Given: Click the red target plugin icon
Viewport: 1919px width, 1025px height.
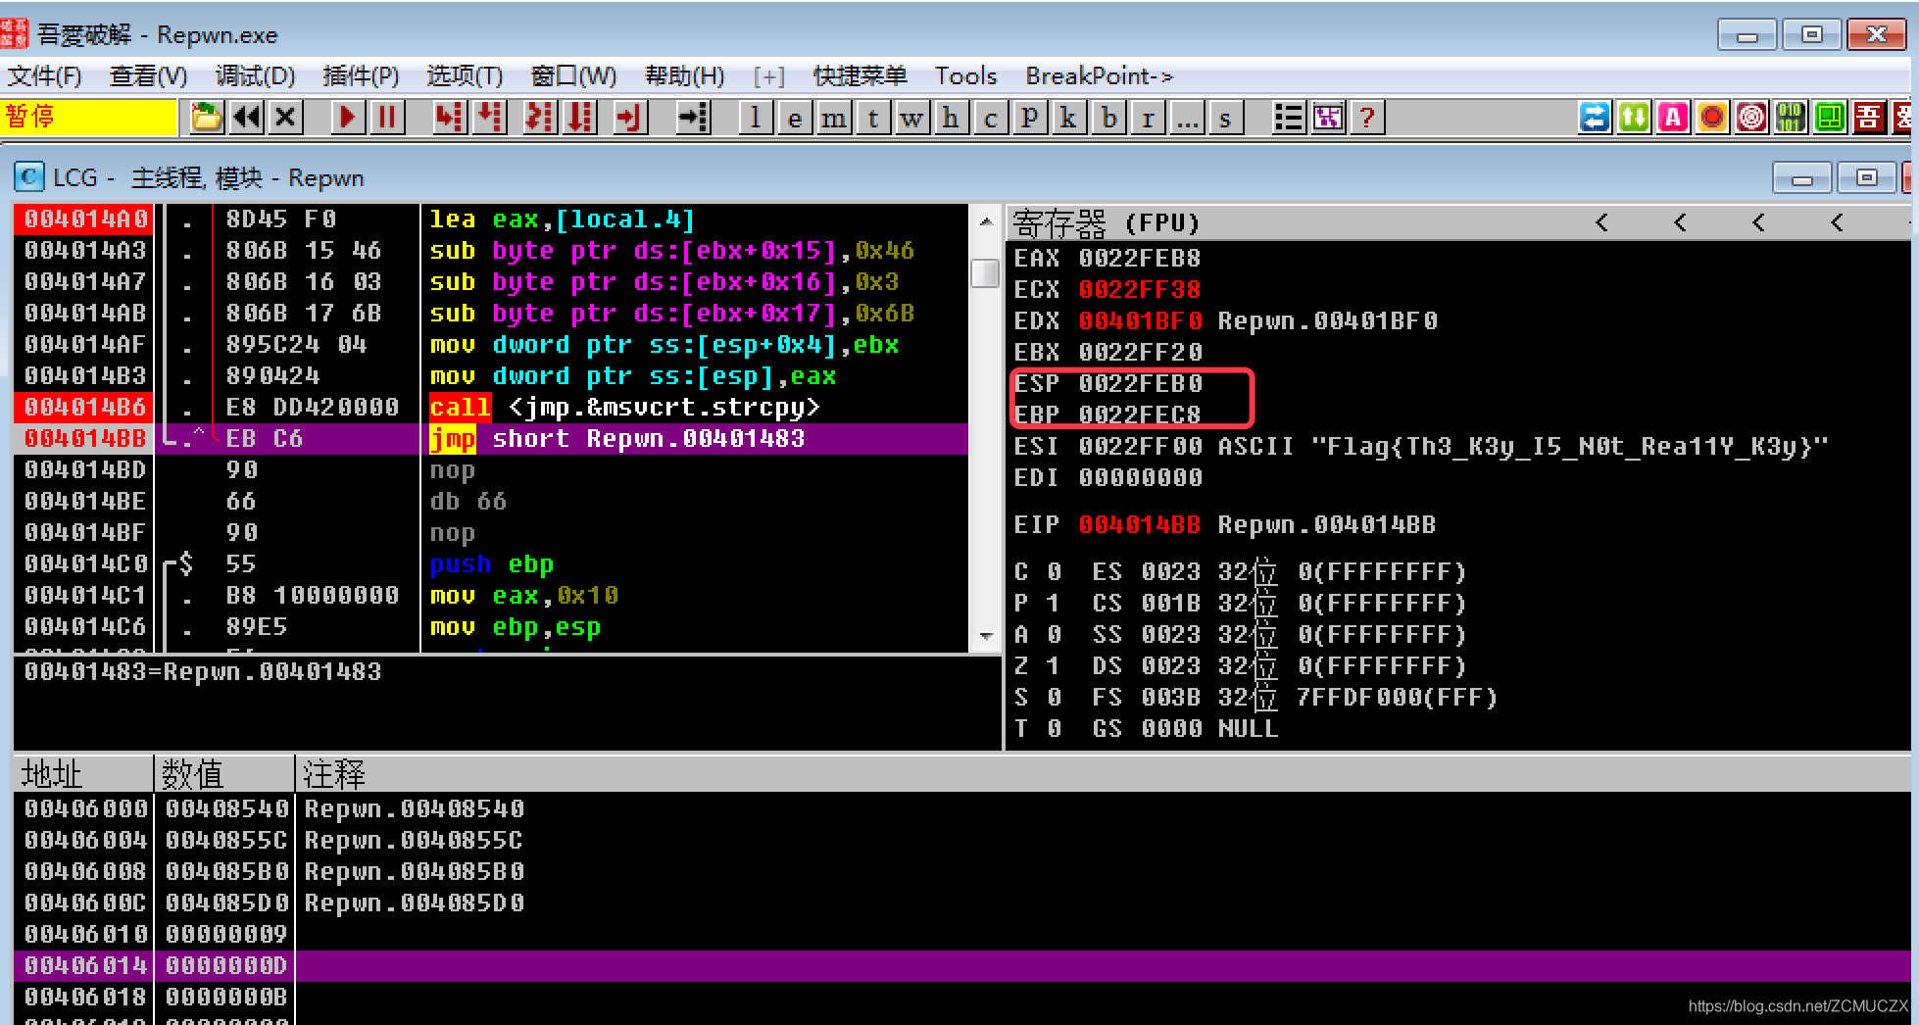Looking at the screenshot, I should click(x=1751, y=118).
